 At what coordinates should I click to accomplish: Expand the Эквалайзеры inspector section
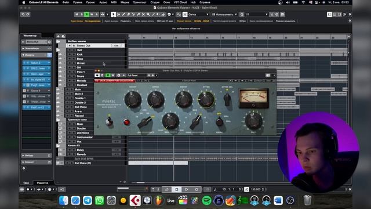pyautogui.click(x=23, y=48)
